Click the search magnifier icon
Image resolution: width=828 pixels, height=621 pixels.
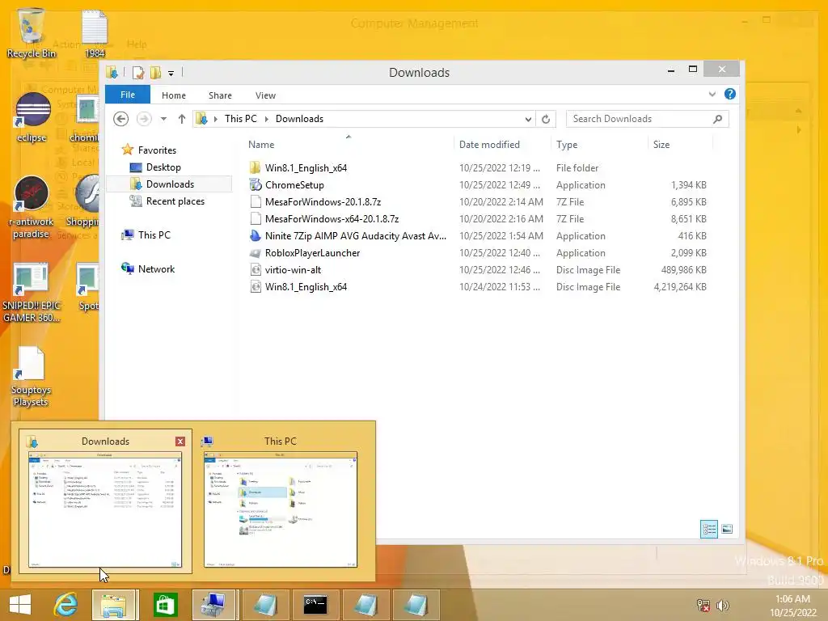coord(718,119)
